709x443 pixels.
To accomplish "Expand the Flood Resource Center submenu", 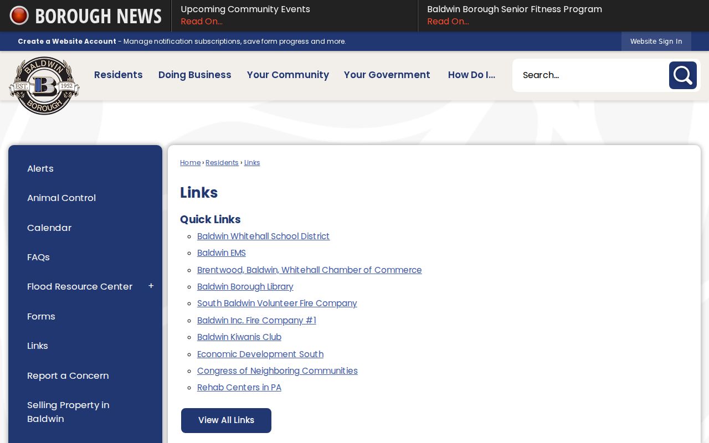I will pyautogui.click(x=151, y=286).
